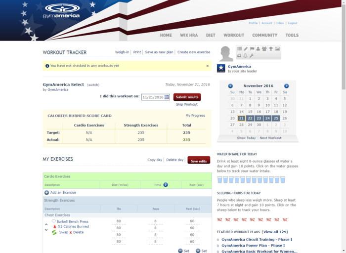346x253 pixels.
Task: Open the notifications bell icon
Action: (245, 55)
